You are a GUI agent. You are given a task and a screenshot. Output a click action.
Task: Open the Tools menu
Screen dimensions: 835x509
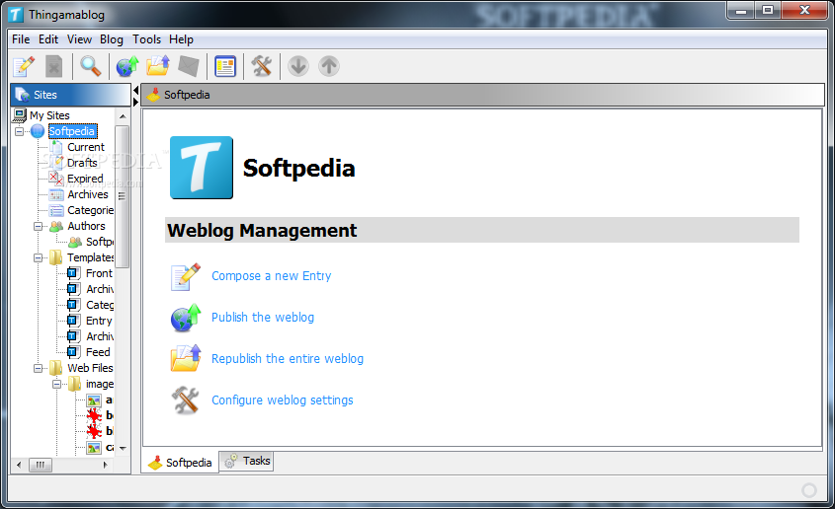point(146,39)
